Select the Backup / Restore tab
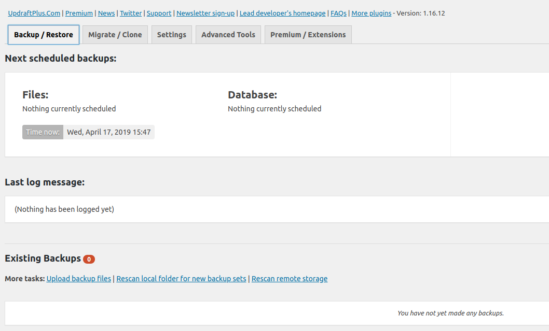 [x=44, y=35]
